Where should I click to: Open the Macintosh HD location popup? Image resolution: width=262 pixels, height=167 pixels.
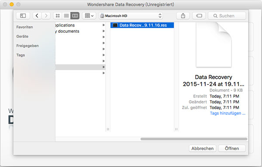(x=131, y=16)
